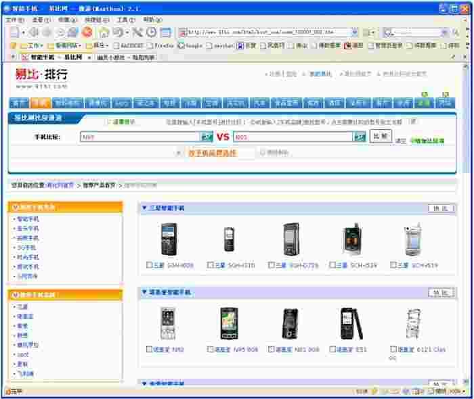Viewport: 474px width, 399px height.
Task: Click the teal button beside the N97 field
Action: point(207,137)
